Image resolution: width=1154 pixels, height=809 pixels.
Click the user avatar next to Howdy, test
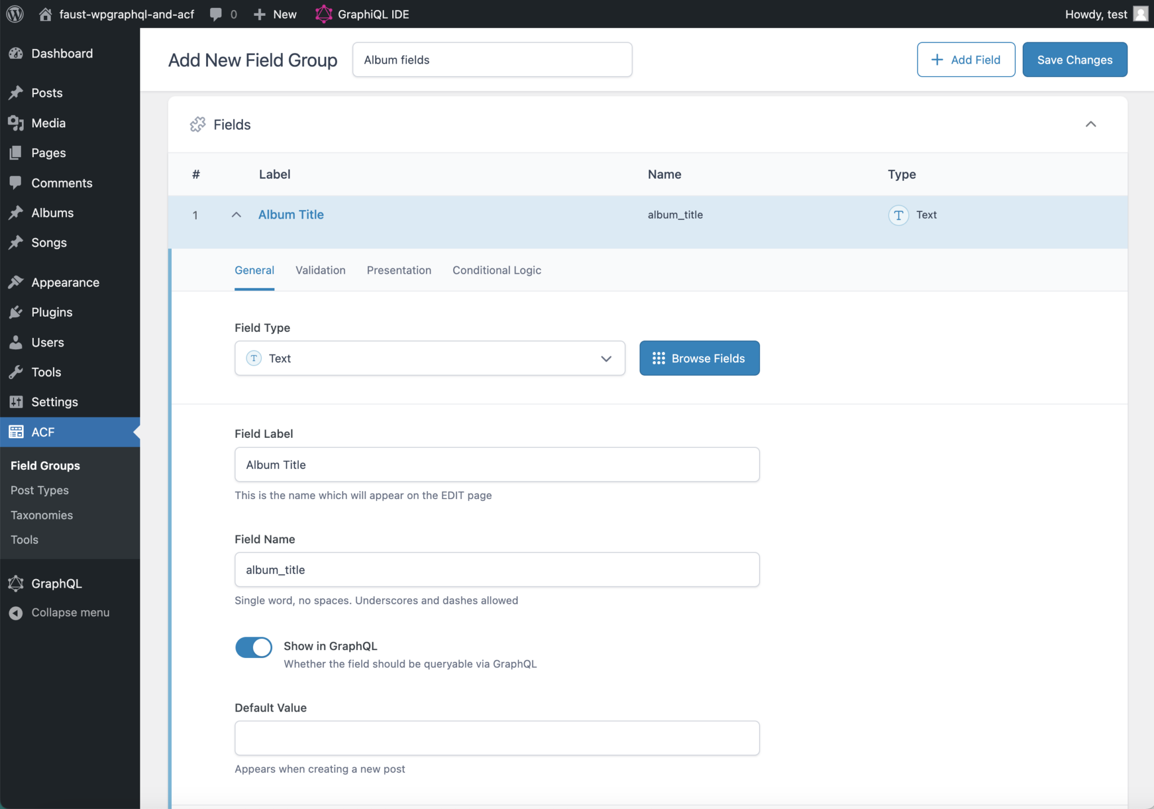pos(1140,14)
